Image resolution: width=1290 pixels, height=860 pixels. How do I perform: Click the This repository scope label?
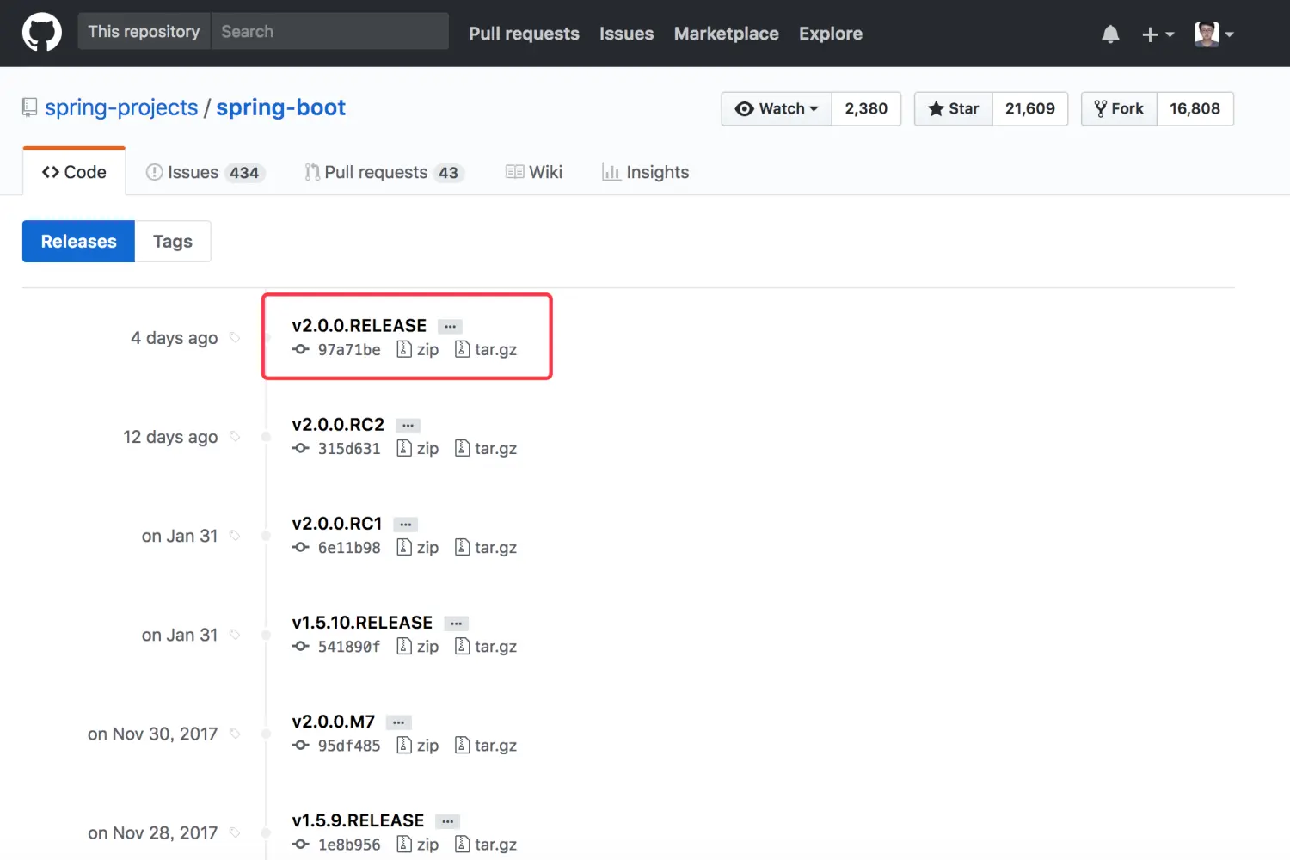(x=144, y=31)
